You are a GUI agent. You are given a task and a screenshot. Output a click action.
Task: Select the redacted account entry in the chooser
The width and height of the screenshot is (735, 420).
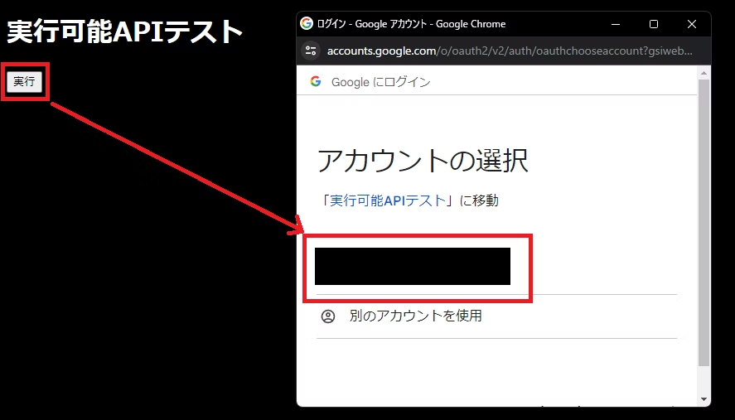413,266
